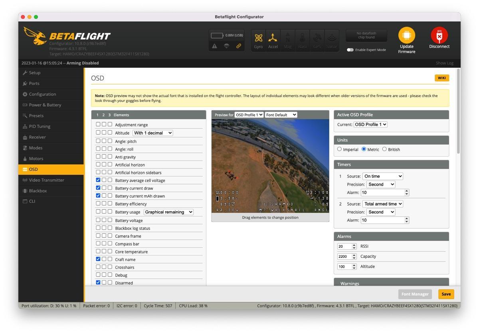
Task: Open Timer 1 Source On time dropdown
Action: [383, 176]
